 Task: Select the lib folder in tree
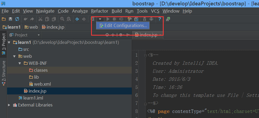pyautogui.click(x=34, y=77)
